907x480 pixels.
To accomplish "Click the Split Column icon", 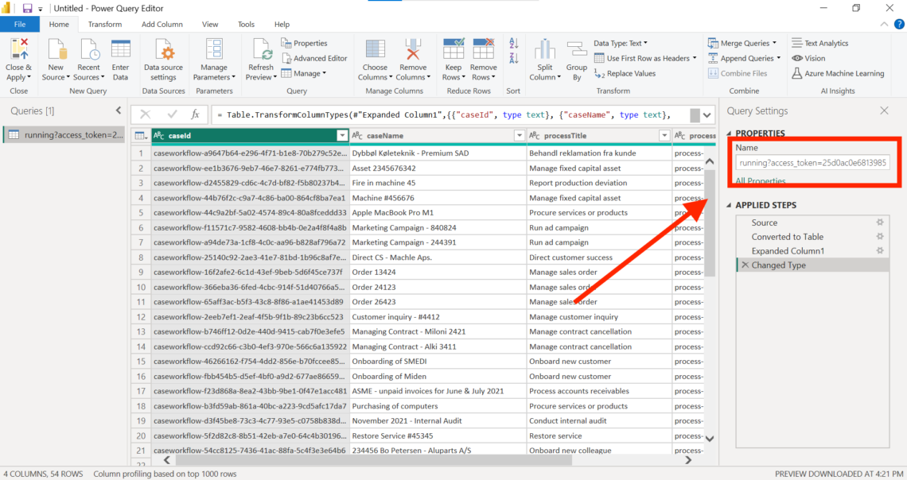I will (544, 51).
